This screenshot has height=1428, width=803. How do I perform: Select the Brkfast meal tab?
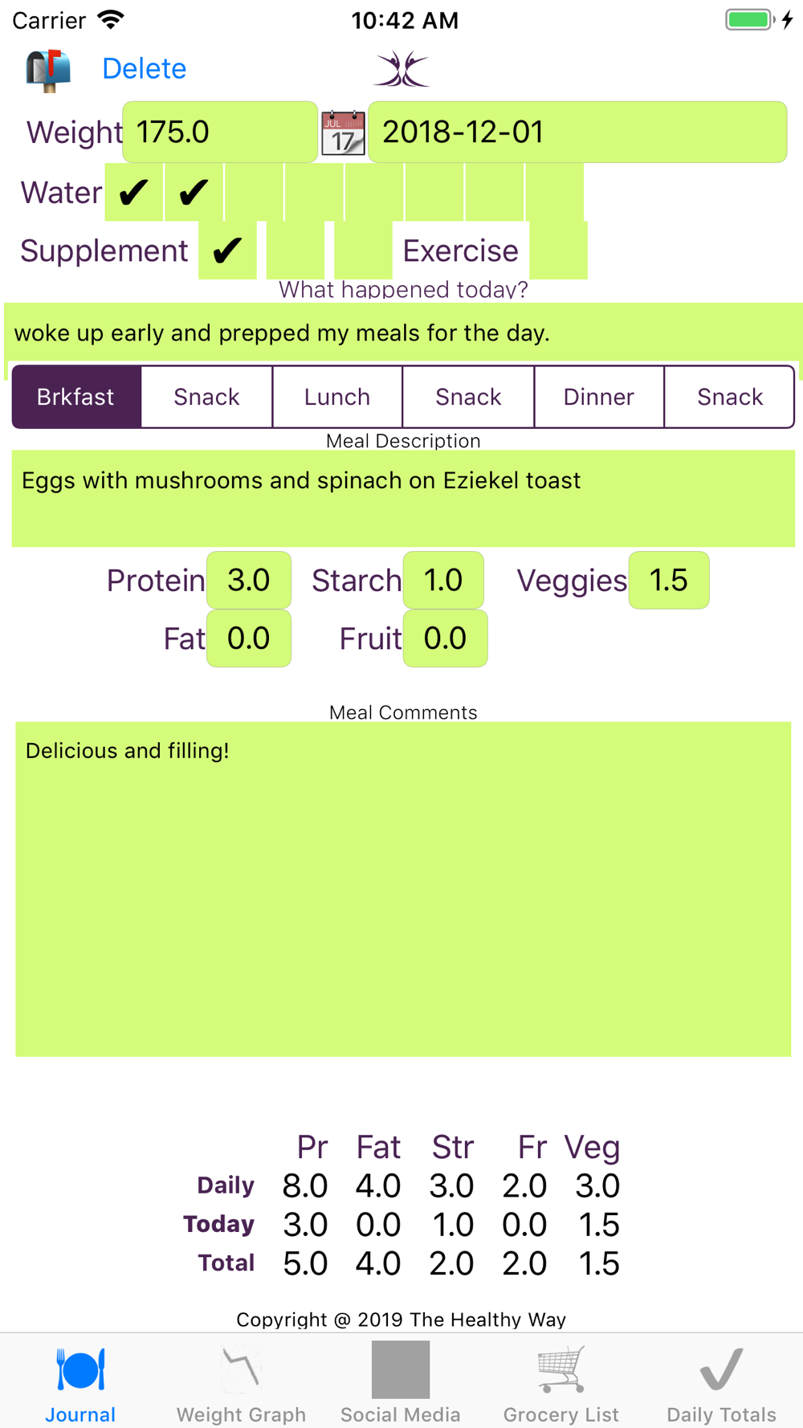pyautogui.click(x=76, y=397)
